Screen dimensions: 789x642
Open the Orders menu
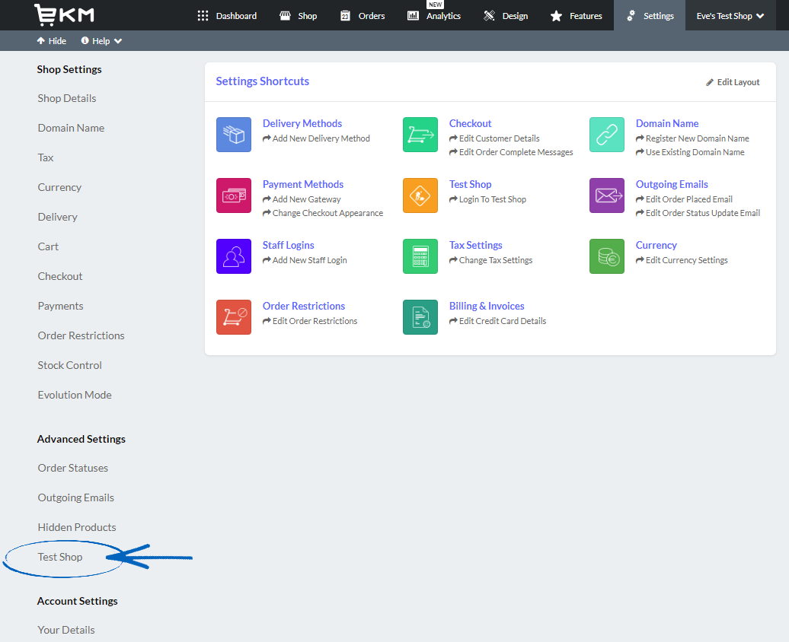pos(363,16)
